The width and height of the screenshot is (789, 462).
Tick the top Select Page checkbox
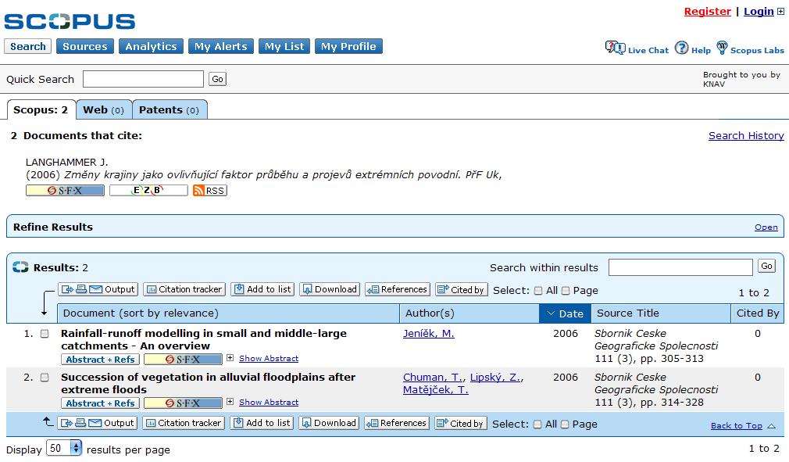click(566, 290)
